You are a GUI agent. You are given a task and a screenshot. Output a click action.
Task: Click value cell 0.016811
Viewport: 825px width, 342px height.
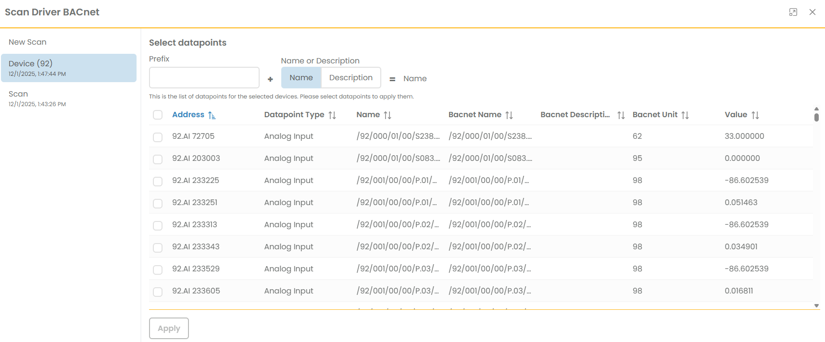pyautogui.click(x=739, y=291)
